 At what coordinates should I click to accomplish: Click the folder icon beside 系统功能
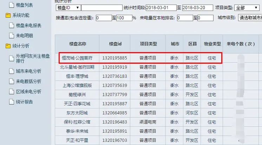pos(8,15)
